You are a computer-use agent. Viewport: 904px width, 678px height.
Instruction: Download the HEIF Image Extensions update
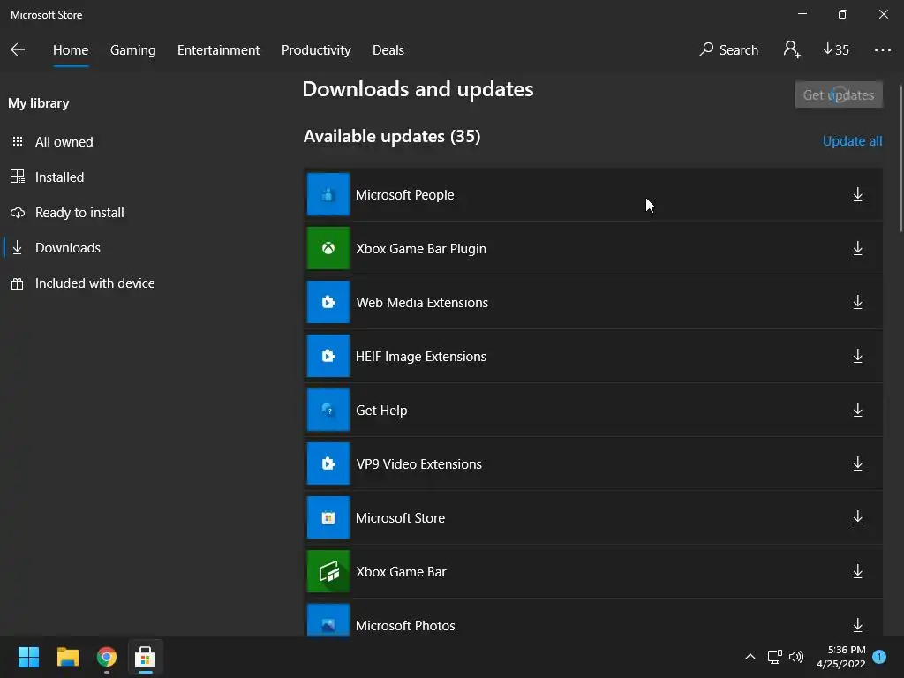857,357
